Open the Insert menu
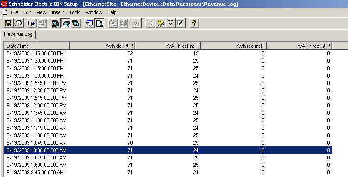 coord(57,12)
